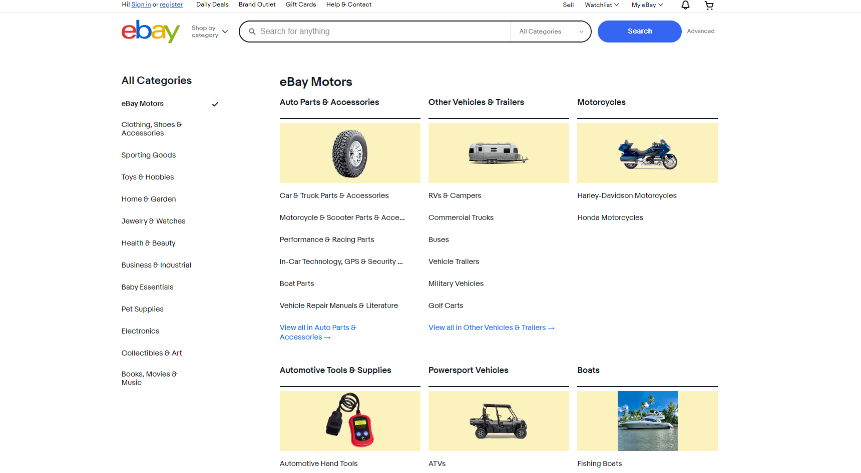861x473 pixels.
Task: Click Sell in the top right navigation
Action: pos(568,5)
